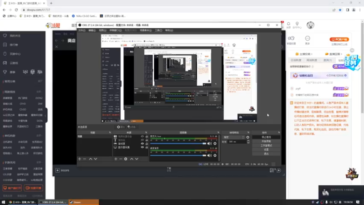Open the 渐变 transition dropdown

coord(233,138)
